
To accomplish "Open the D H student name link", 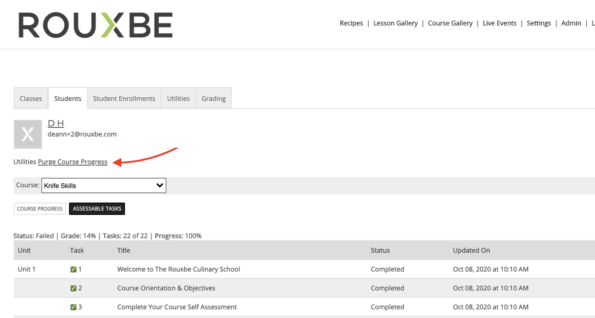I will tap(56, 123).
